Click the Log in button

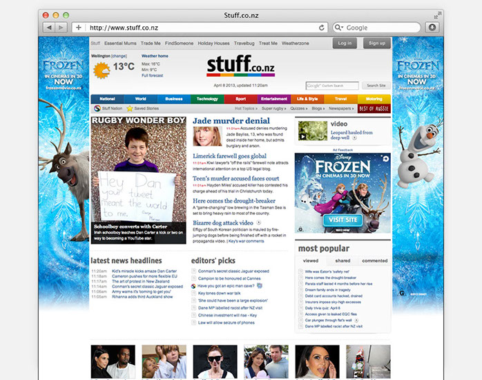click(x=346, y=43)
